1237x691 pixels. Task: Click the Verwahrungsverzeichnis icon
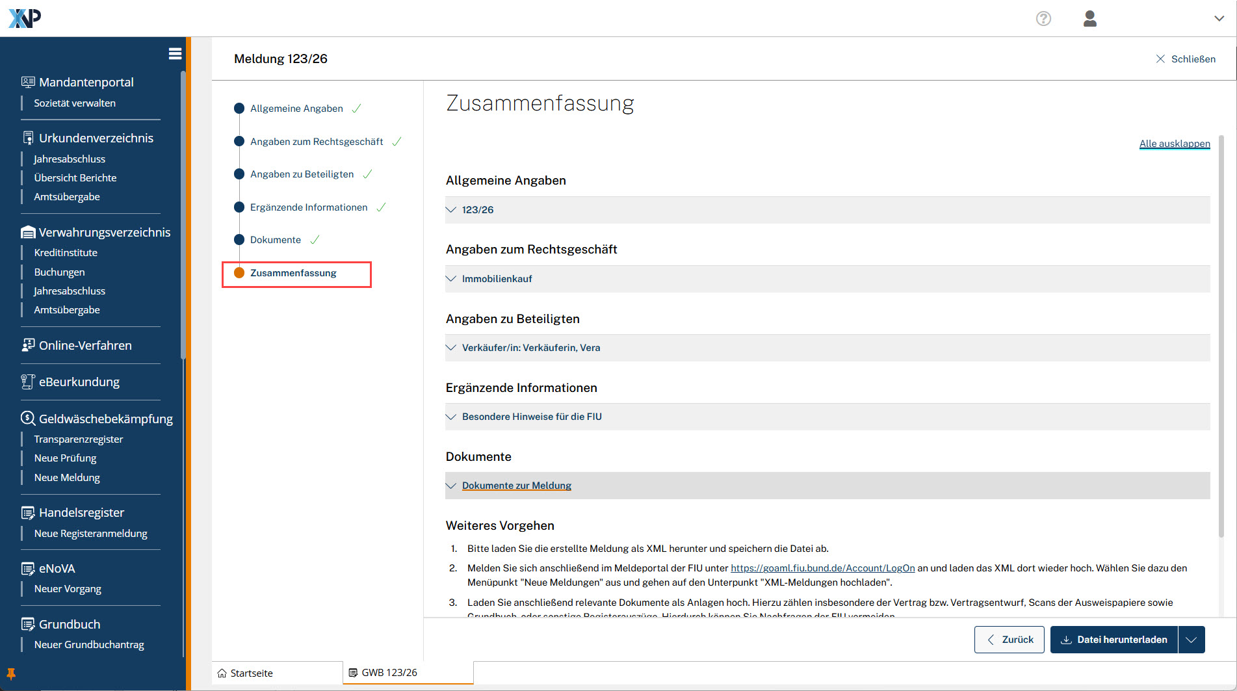tap(28, 233)
